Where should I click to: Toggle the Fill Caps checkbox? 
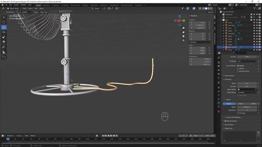(238, 113)
